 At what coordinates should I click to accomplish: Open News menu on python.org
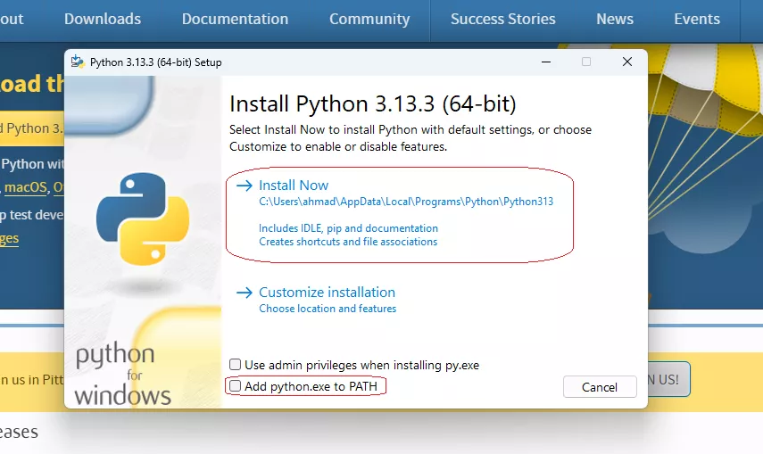pos(615,19)
